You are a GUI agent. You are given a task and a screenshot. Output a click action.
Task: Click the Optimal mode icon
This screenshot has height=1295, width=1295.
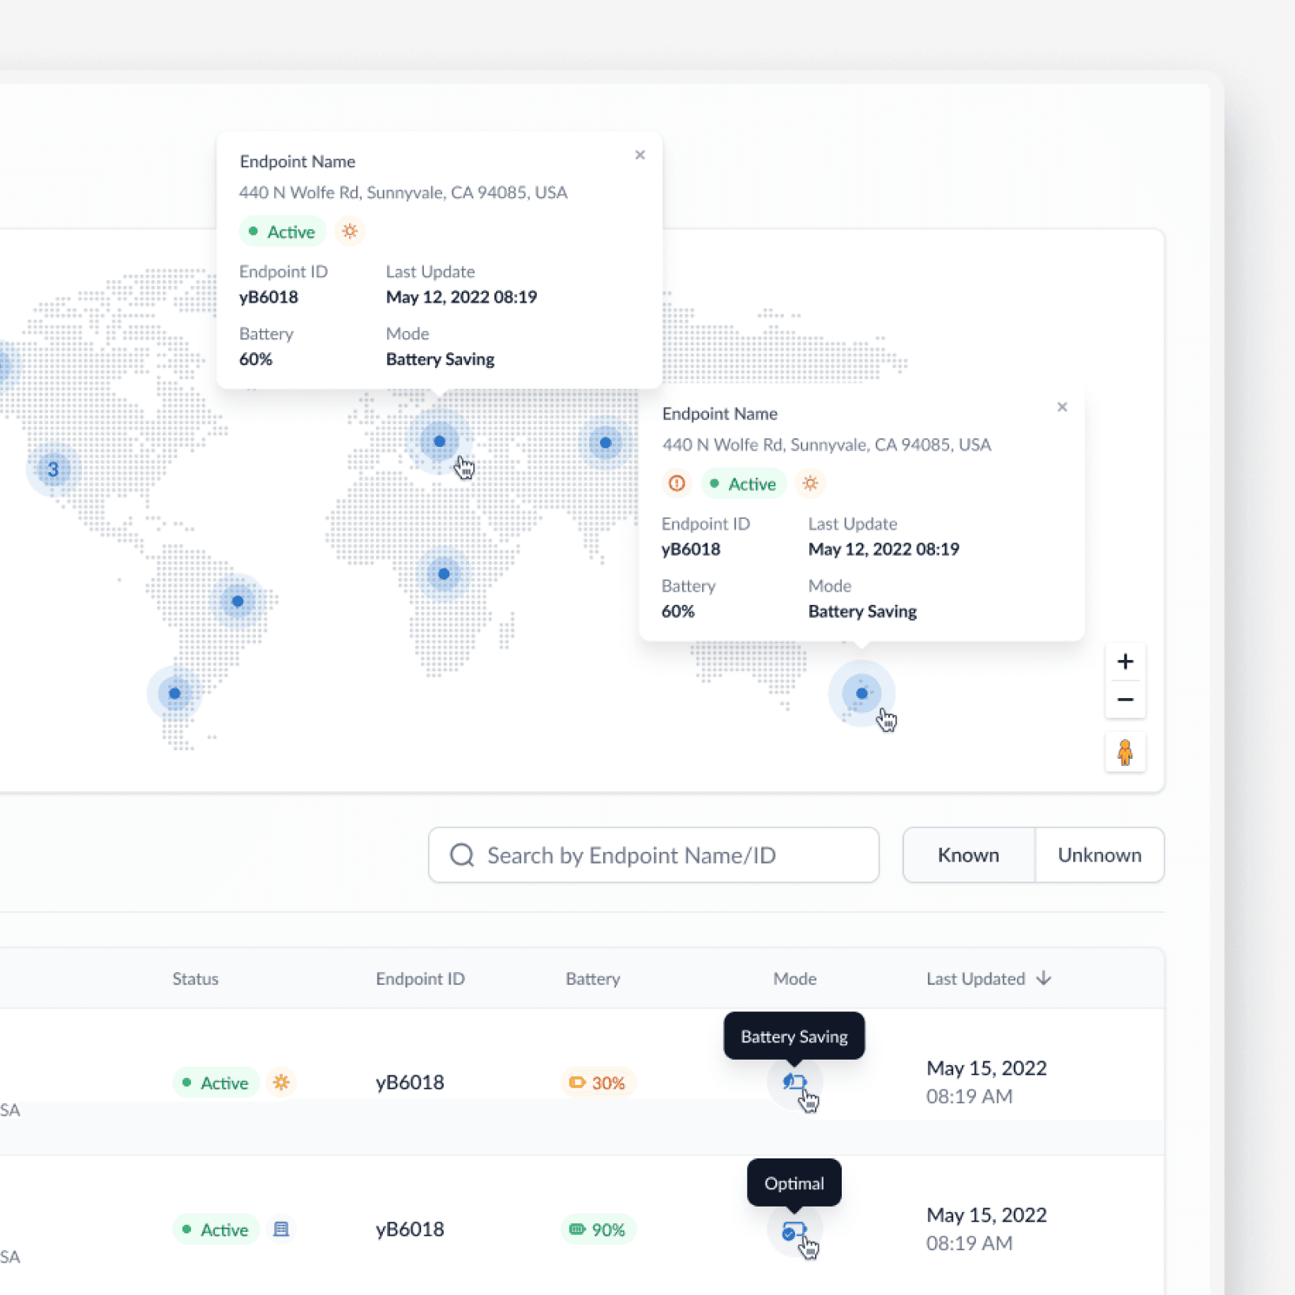click(x=794, y=1229)
